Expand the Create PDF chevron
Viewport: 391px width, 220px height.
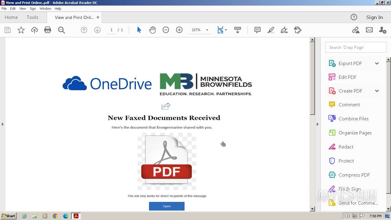(x=377, y=91)
